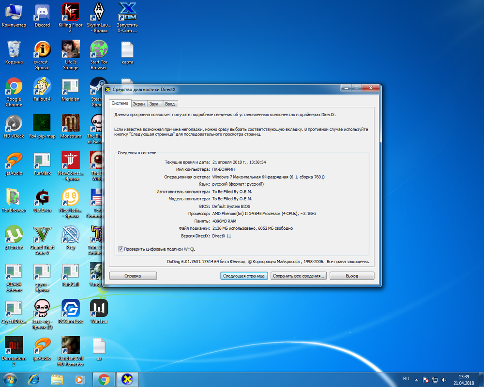The height and width of the screenshot is (387, 484).
Task: Open Google Chrome desktop icon
Action: 14,92
